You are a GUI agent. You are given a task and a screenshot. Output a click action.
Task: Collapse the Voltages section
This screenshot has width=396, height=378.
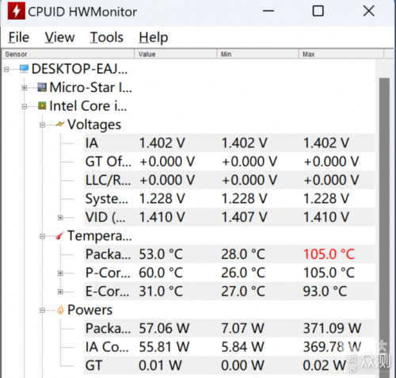click(x=42, y=125)
